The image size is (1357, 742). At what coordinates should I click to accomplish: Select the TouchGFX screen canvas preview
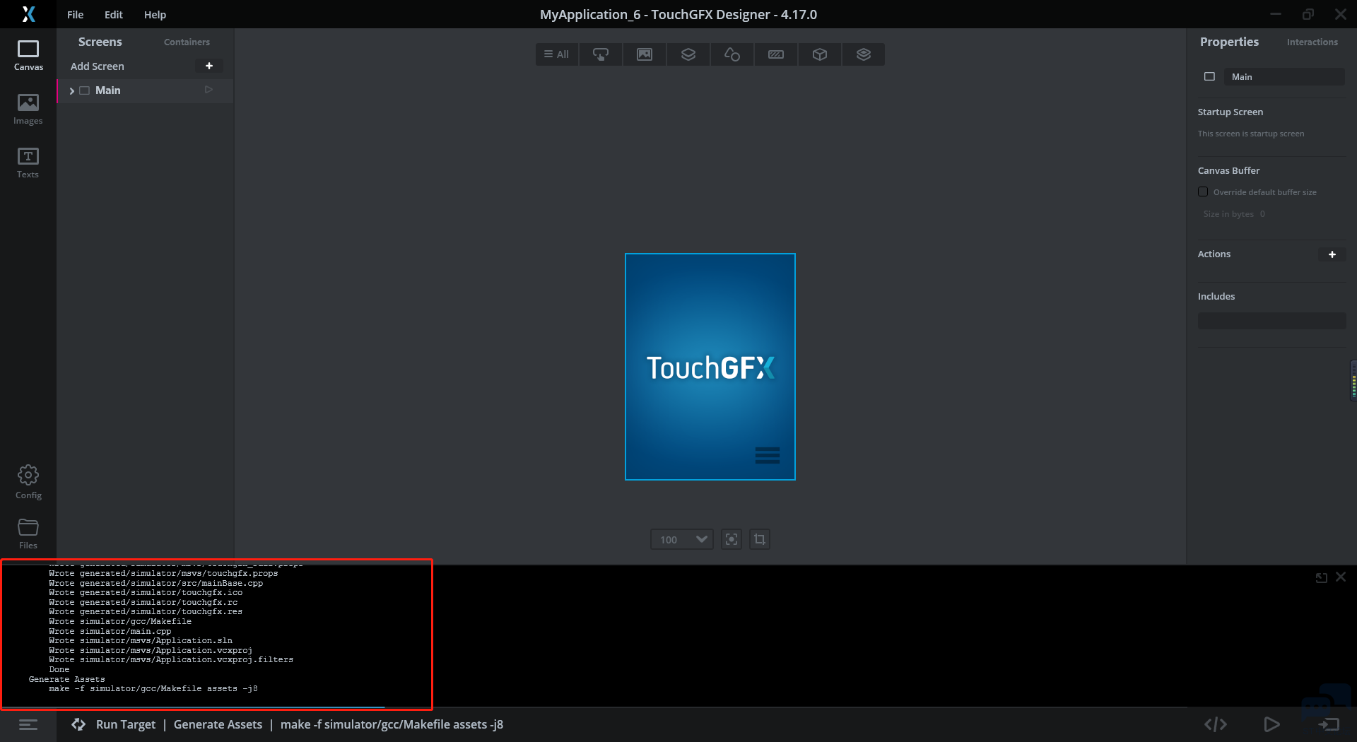[x=710, y=367]
